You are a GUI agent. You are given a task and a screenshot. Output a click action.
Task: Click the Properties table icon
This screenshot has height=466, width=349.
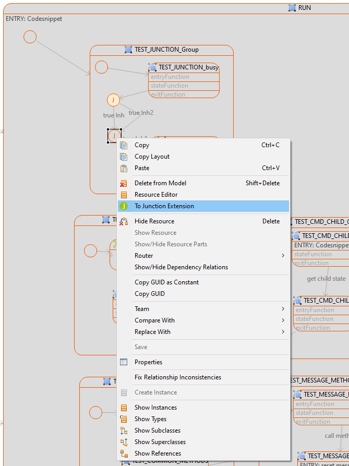pyautogui.click(x=124, y=362)
